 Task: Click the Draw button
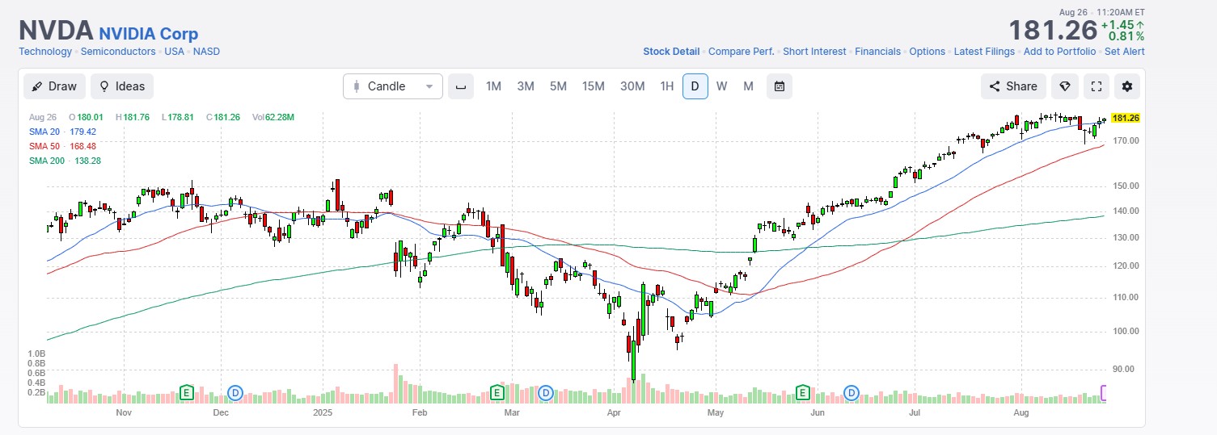(54, 86)
